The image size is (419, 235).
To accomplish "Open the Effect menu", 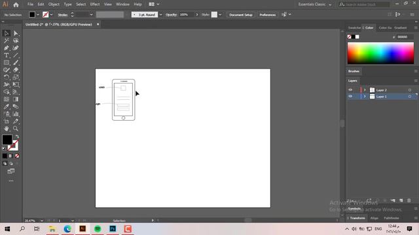I will [94, 5].
